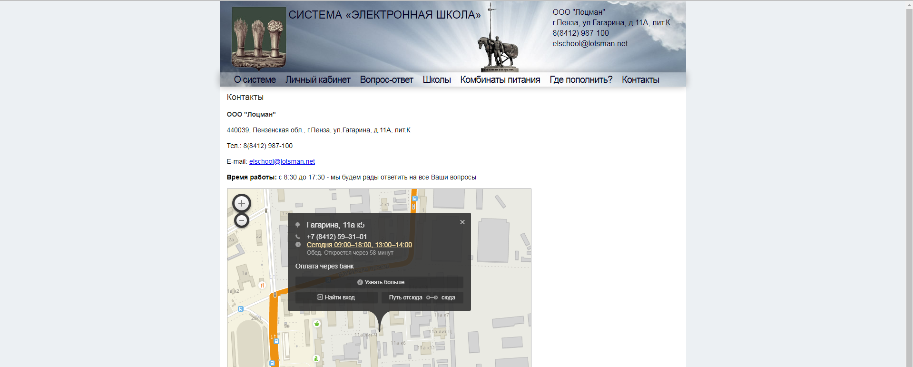Click the site title СИСТЕМА «ЭЛЕКТРОННАЯ ШКОЛА»
This screenshot has height=367, width=913.
tap(384, 15)
